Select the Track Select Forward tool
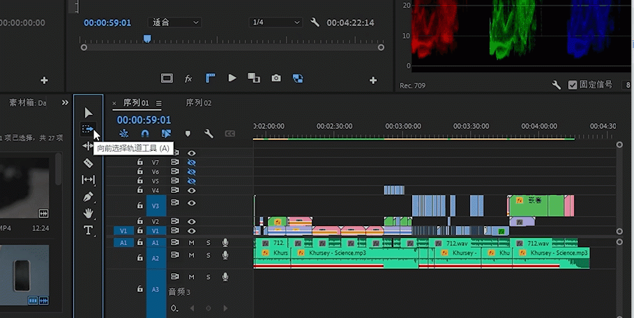 pos(88,129)
